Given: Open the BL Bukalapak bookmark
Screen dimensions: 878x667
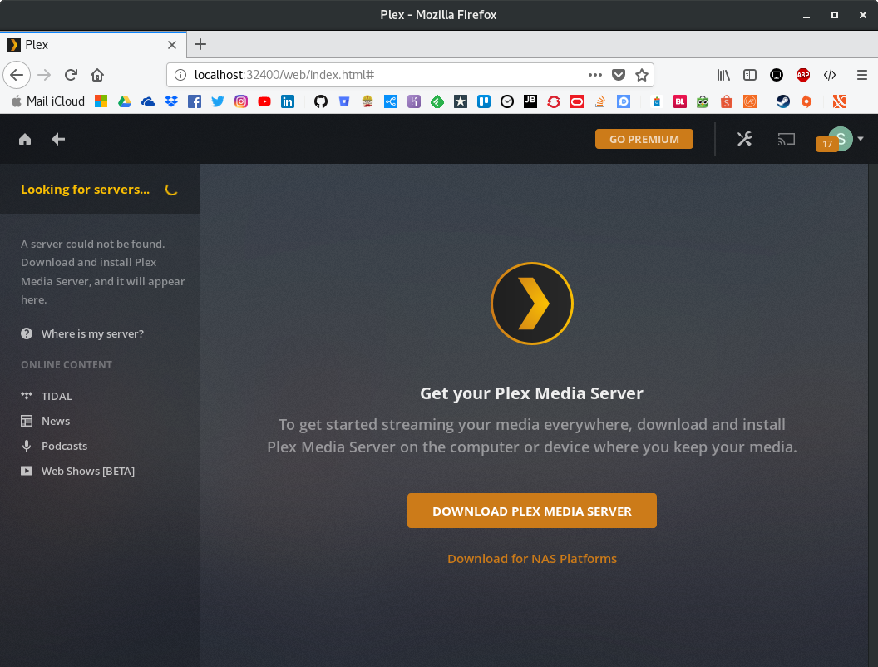Looking at the screenshot, I should (680, 101).
